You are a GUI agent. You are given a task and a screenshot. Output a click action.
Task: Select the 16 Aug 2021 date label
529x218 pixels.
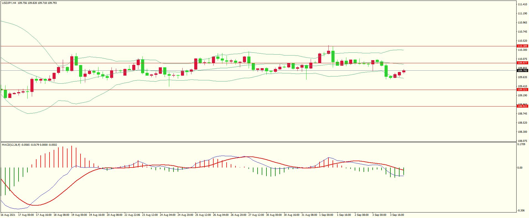pyautogui.click(x=8, y=215)
